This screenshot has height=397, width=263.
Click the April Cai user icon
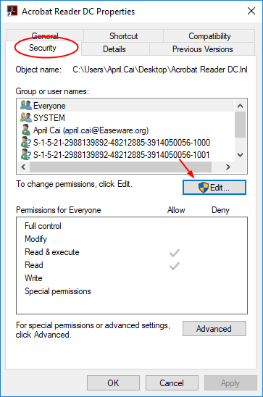(x=26, y=130)
